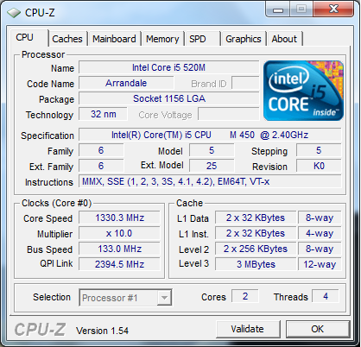Viewport: 361px width, 347px height.
Task: Click the OK button
Action: click(x=318, y=329)
